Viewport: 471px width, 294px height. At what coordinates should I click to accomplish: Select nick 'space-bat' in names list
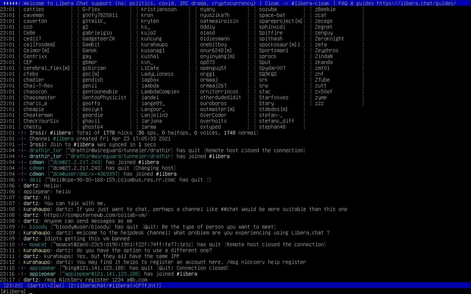272,15
